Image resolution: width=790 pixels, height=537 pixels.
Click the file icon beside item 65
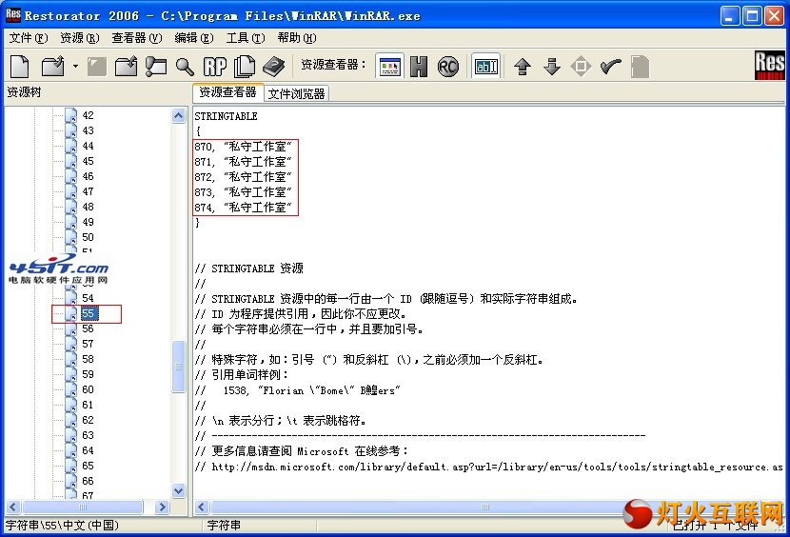point(71,466)
